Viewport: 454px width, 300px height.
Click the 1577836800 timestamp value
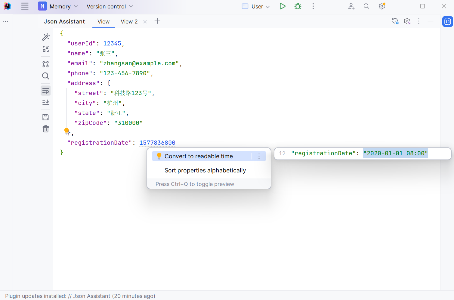157,143
